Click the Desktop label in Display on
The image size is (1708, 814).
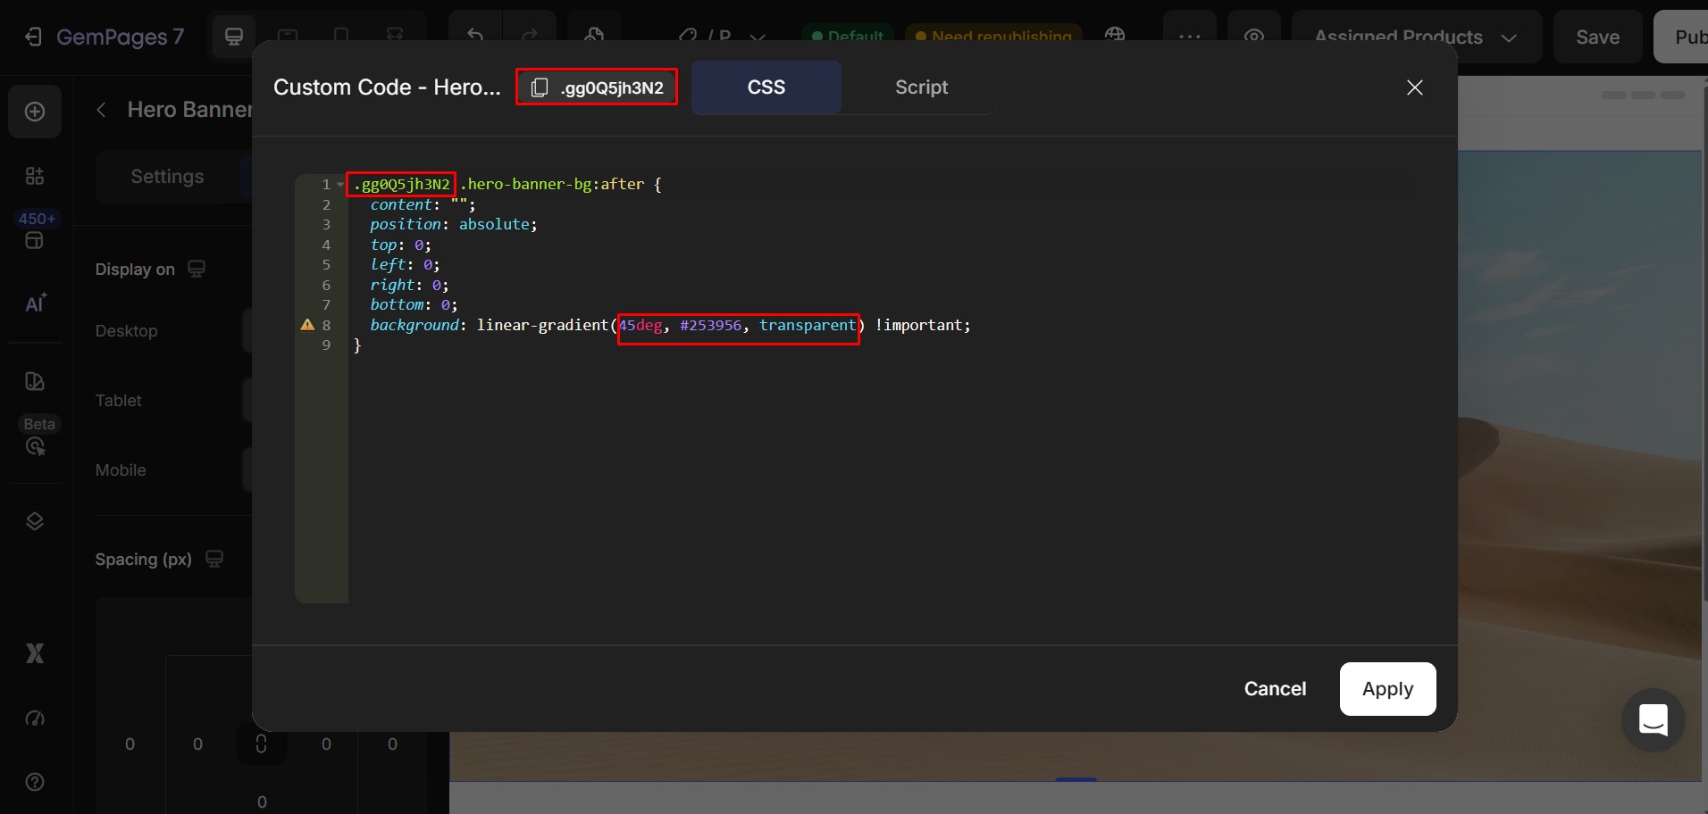coord(126,331)
